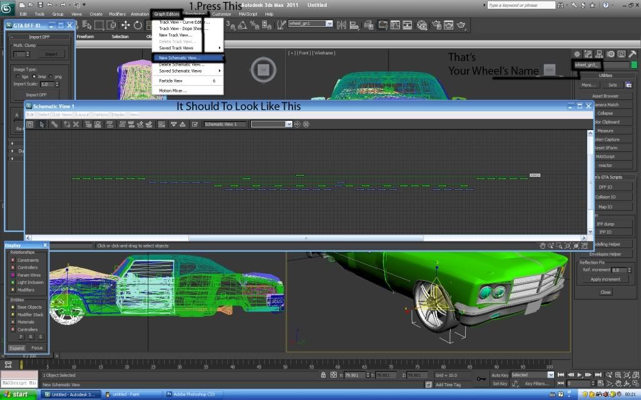Toggle the Selection Lock padlock icon
The image size is (641, 400).
[324, 375]
